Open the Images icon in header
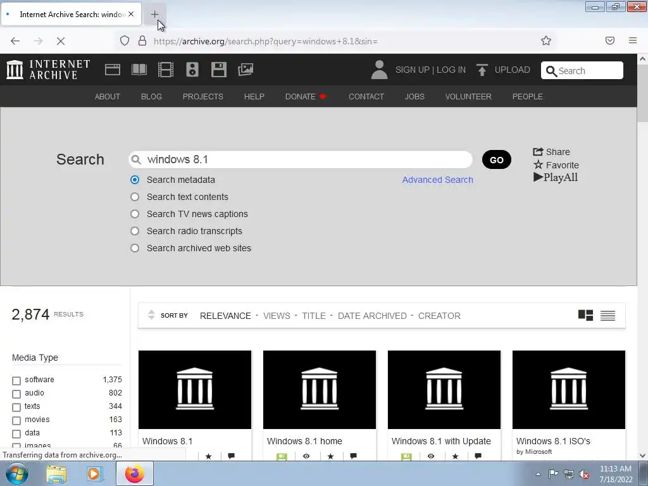Image resolution: width=648 pixels, height=486 pixels. [x=246, y=70]
